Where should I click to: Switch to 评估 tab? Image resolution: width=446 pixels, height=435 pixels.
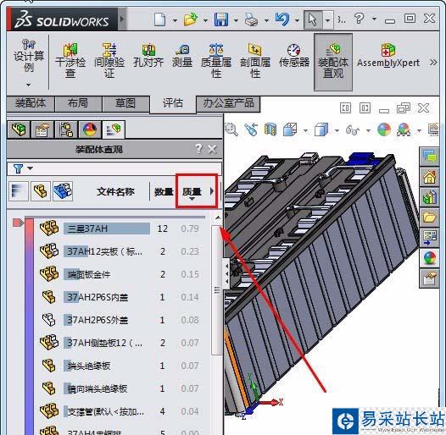click(x=172, y=103)
